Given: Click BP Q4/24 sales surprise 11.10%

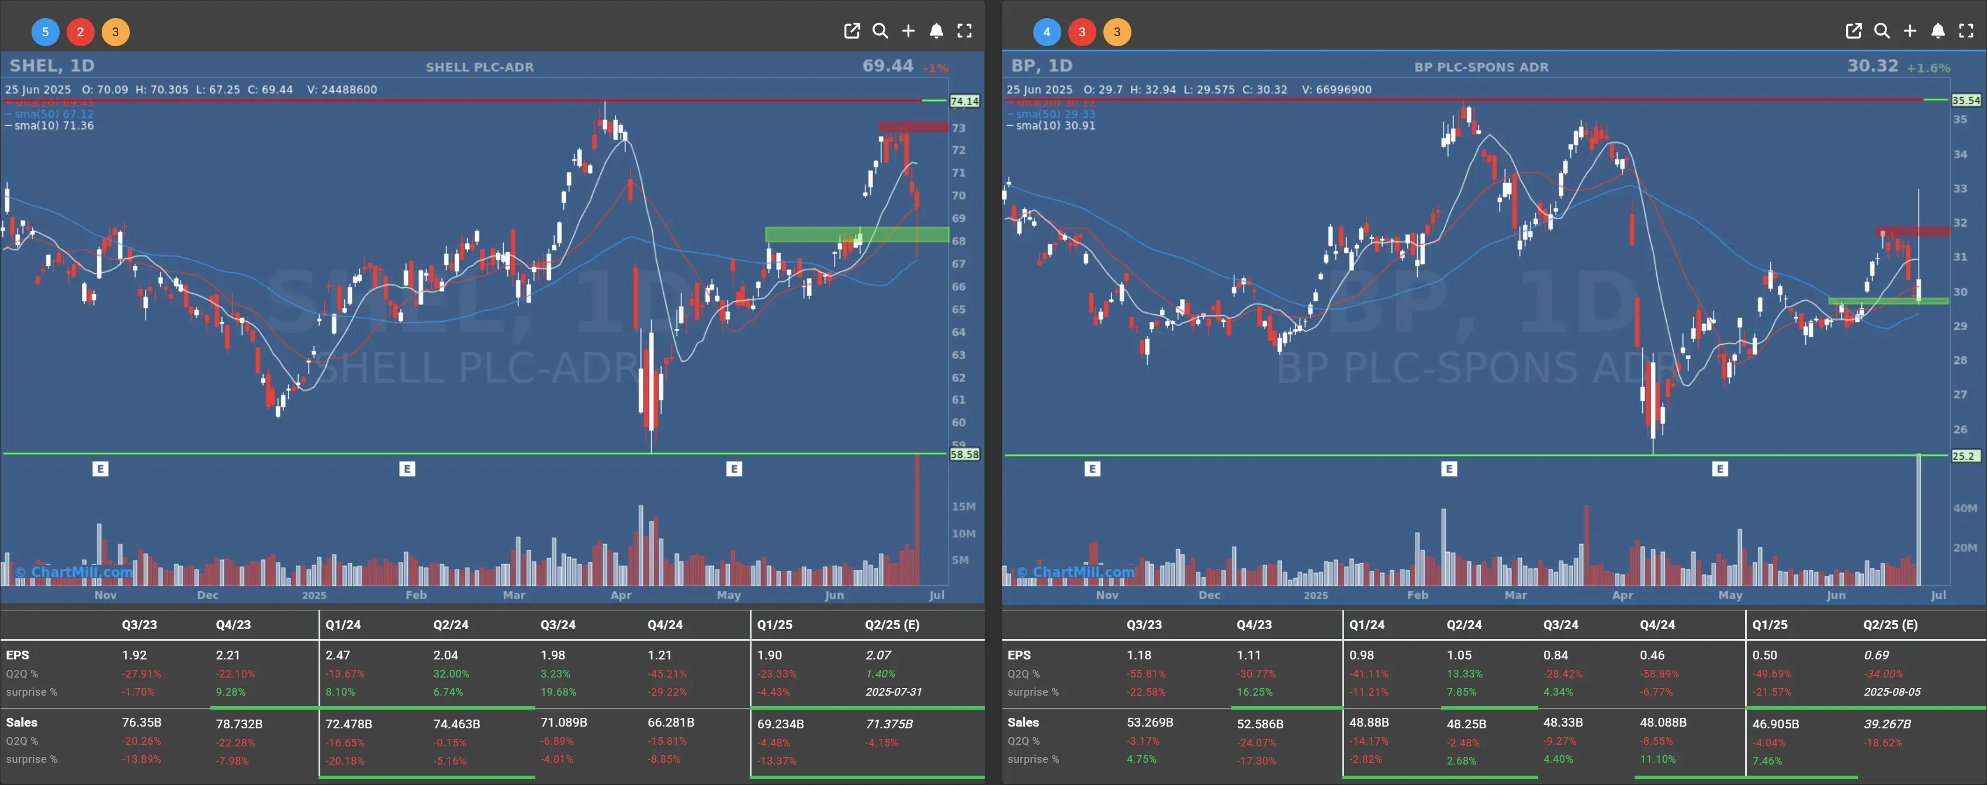Looking at the screenshot, I should tap(1657, 759).
